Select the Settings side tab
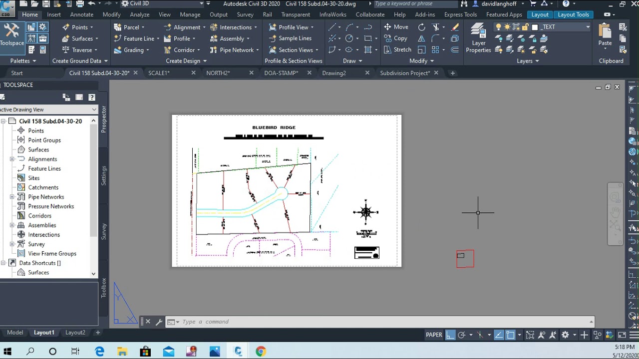The width and height of the screenshot is (639, 359). coord(104,176)
